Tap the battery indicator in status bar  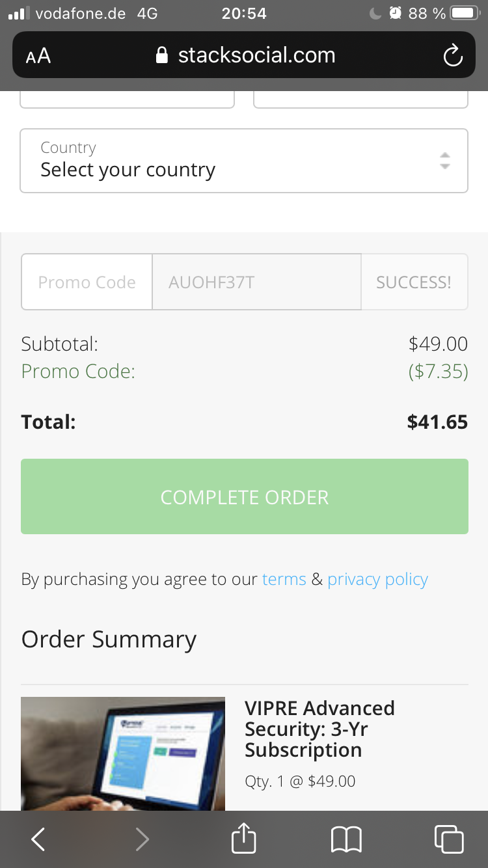pyautogui.click(x=465, y=13)
